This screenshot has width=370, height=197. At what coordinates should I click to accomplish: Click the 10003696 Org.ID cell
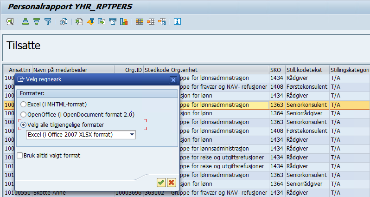tap(129, 193)
